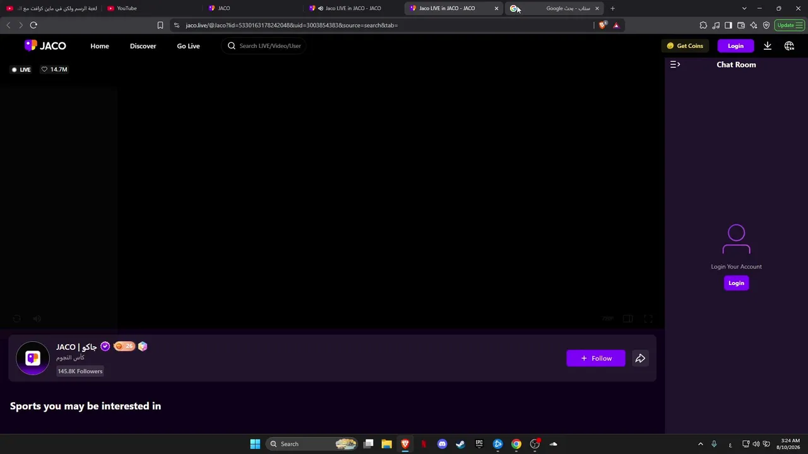Follow the JACO streamer

[596, 358]
